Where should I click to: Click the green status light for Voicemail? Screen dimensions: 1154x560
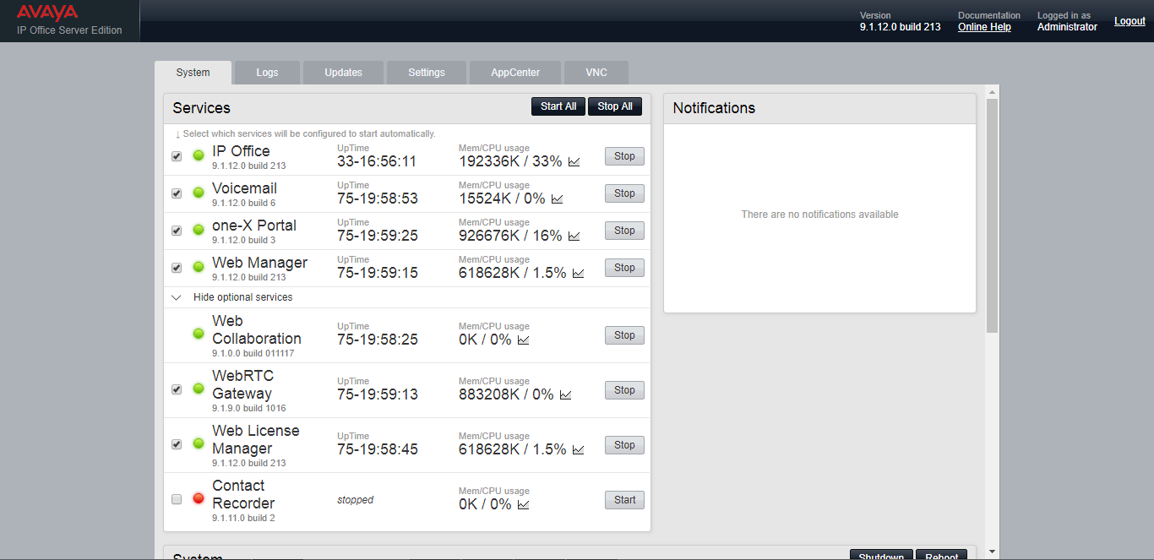(x=199, y=193)
